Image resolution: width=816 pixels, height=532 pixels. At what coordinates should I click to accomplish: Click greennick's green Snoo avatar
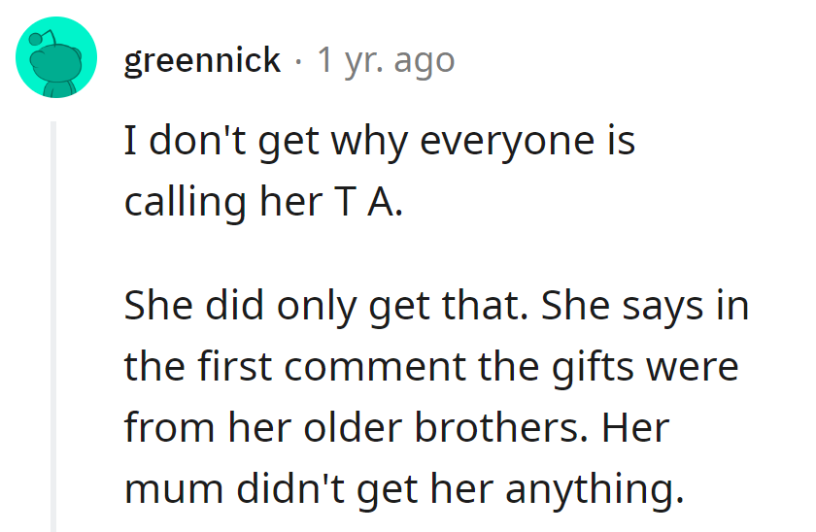pos(56,57)
